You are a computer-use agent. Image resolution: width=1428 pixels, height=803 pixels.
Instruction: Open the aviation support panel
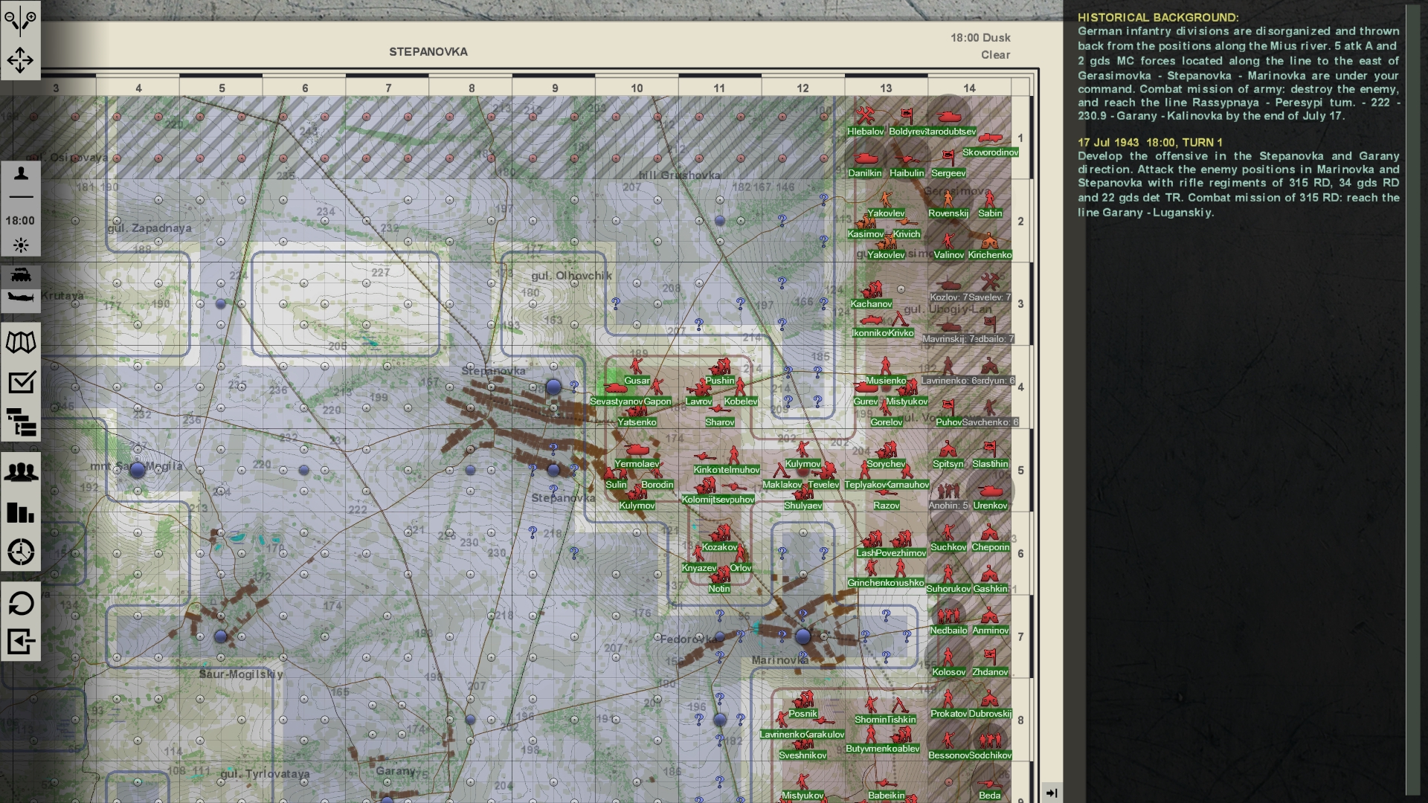(x=21, y=297)
